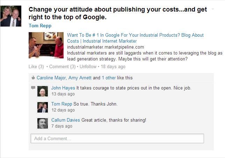The image size is (225, 158).
Task: Open Amy Arnett's profile
Action: coord(80,78)
